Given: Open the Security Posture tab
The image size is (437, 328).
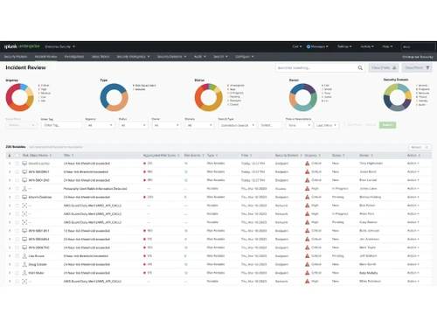Looking at the screenshot, I should 16,57.
